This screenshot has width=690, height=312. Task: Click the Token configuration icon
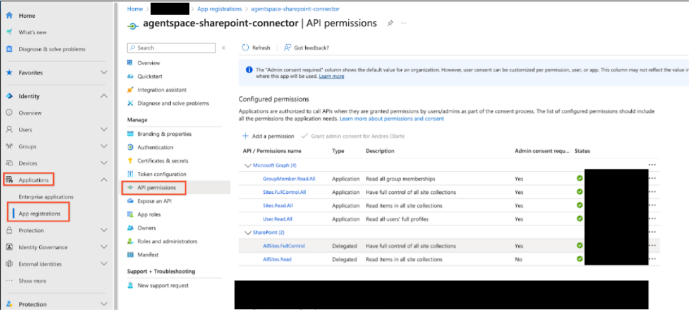(x=130, y=174)
